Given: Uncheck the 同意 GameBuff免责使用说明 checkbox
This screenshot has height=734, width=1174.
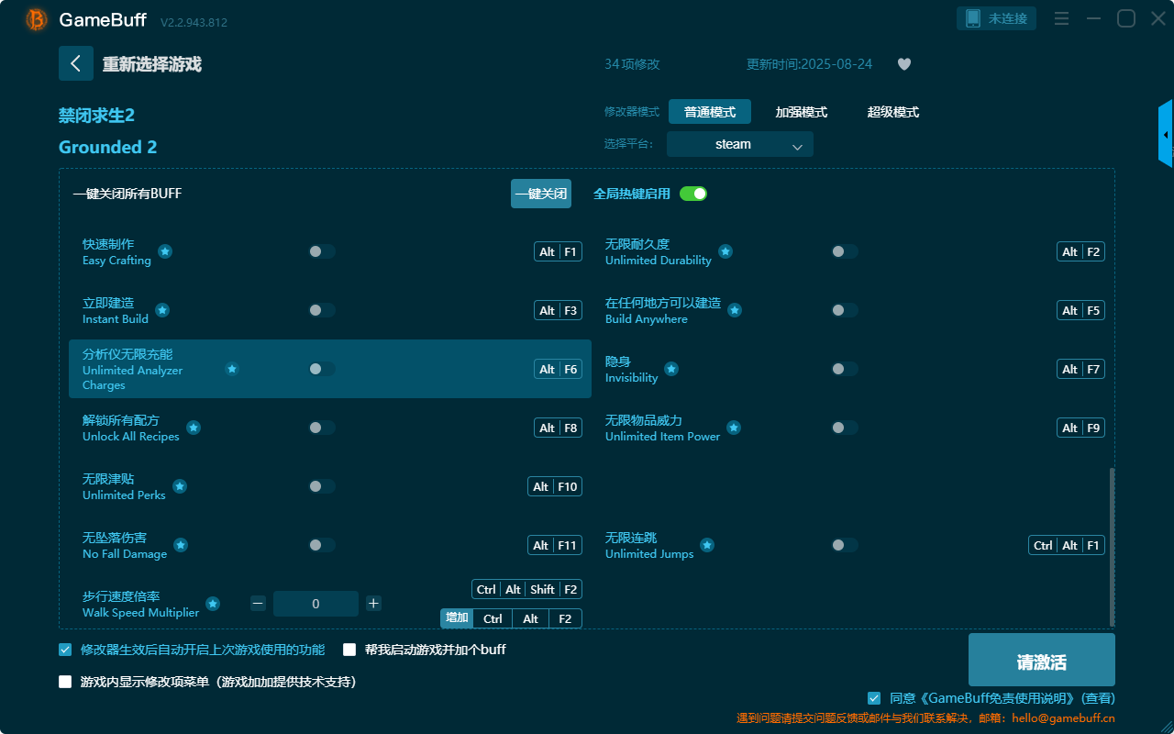Looking at the screenshot, I should pyautogui.click(x=874, y=698).
